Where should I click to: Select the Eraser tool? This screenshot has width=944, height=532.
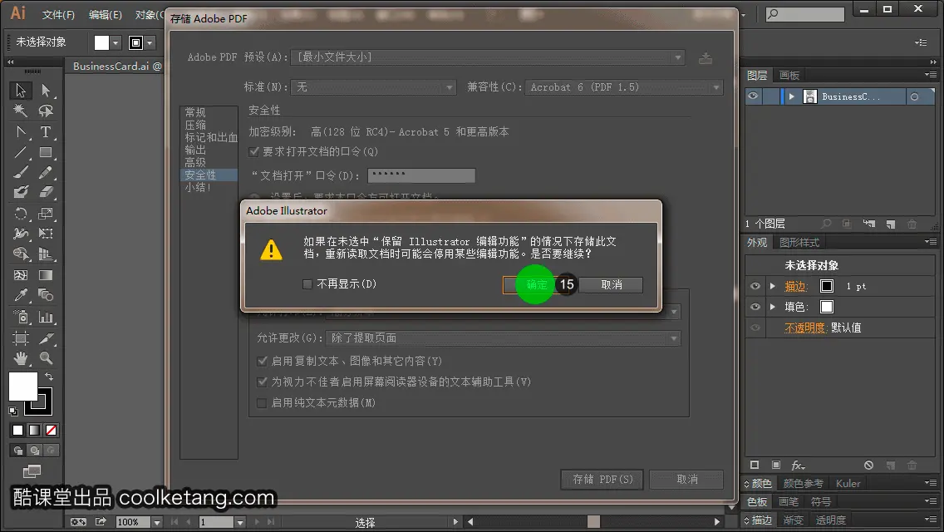point(46,192)
